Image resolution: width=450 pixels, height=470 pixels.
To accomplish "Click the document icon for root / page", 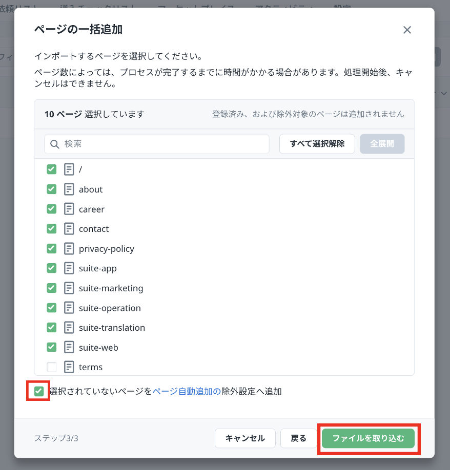I will tap(69, 169).
